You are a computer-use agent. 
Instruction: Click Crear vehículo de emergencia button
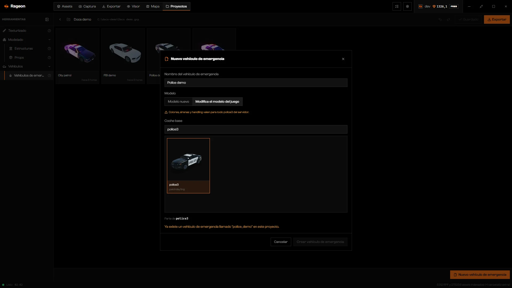pos(320,242)
